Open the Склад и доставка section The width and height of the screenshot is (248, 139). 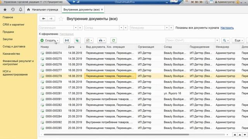pos(14,46)
